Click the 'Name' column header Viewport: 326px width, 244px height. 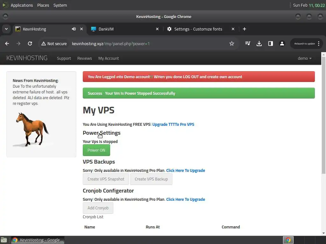coord(89,227)
